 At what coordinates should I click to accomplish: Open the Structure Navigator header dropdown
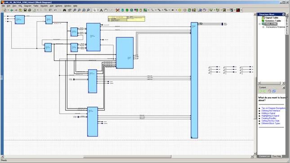coord(284,14)
